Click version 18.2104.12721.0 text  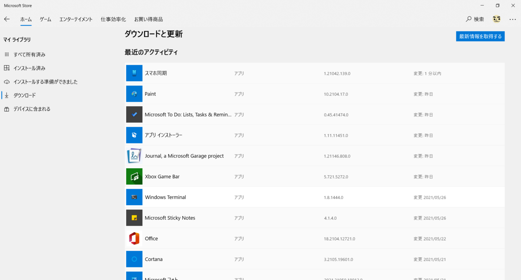(340, 239)
